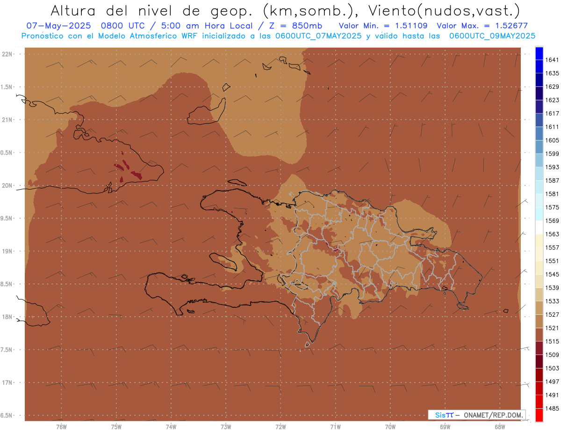
Task: Click the longitude label "70W"
Action: click(x=390, y=427)
